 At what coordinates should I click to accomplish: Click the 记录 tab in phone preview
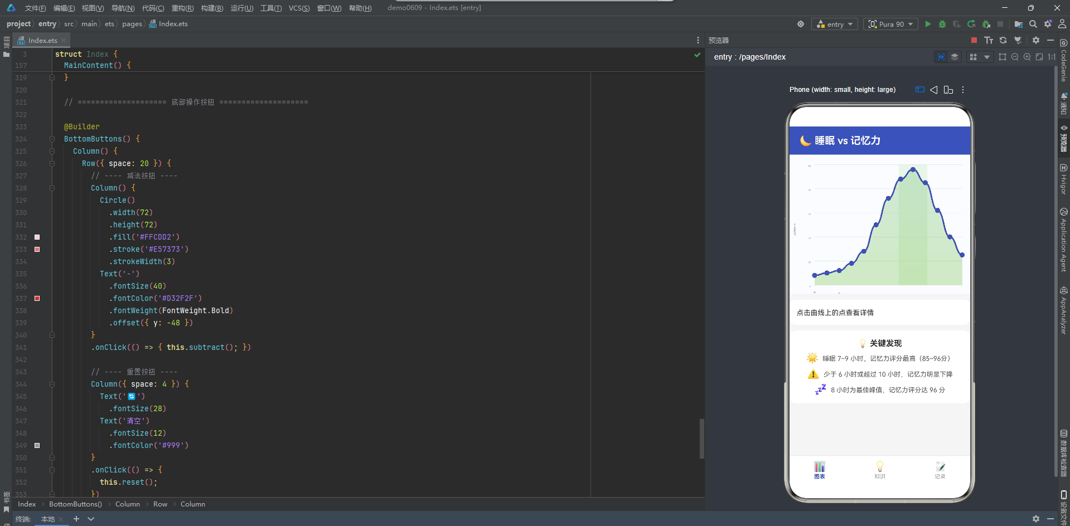940,470
